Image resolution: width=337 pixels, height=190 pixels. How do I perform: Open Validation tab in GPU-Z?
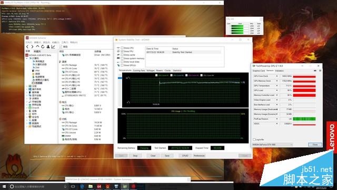(279, 71)
